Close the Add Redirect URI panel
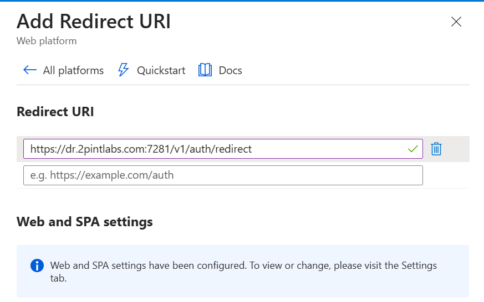The width and height of the screenshot is (484, 302). click(456, 22)
